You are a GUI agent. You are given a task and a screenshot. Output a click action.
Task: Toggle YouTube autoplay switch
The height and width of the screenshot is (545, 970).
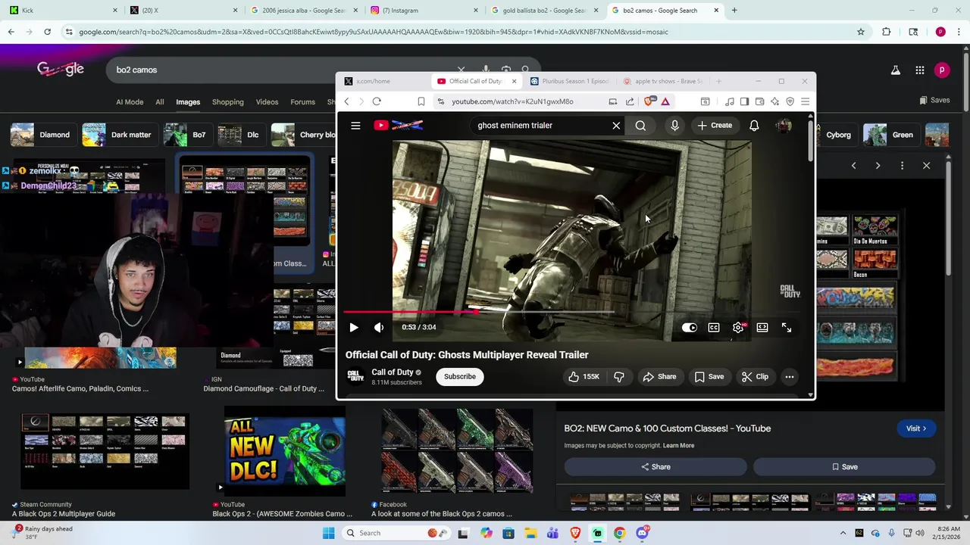coord(689,328)
